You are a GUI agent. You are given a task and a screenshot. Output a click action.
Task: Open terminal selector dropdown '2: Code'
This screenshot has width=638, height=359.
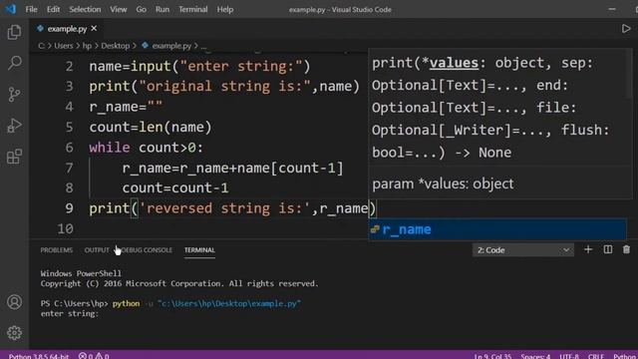tap(522, 250)
